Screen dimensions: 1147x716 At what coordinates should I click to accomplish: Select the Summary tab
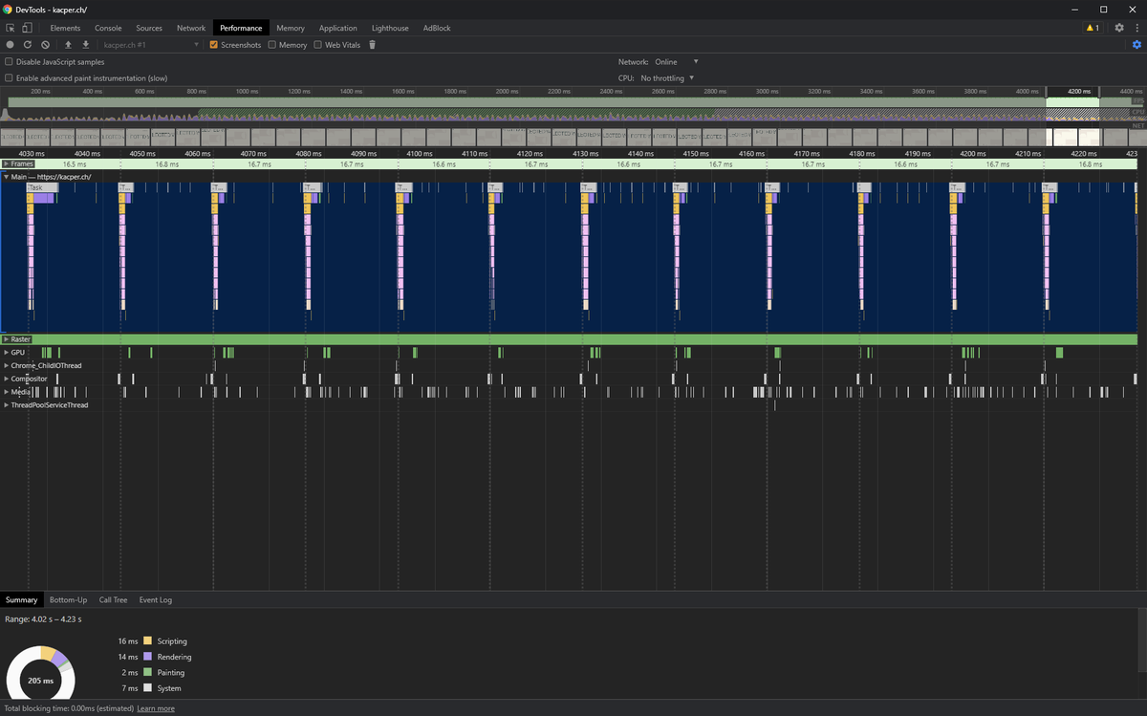[x=21, y=599]
